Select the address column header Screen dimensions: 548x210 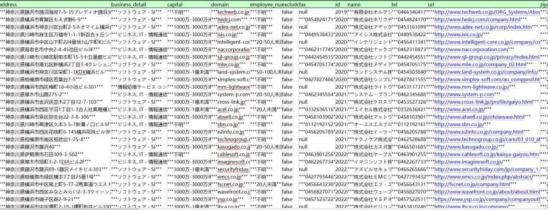click(x=55, y=4)
